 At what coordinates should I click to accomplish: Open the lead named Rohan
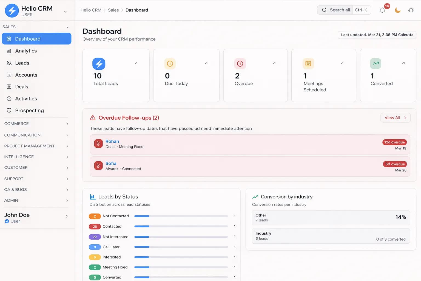[112, 141]
